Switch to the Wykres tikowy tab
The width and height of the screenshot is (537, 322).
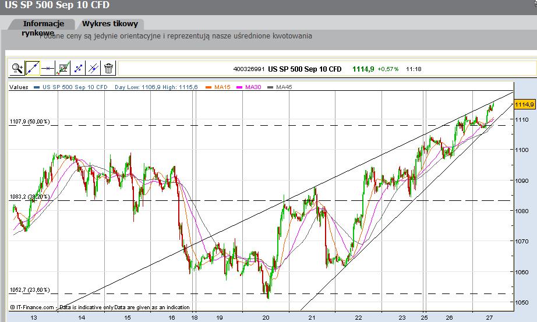(110, 24)
